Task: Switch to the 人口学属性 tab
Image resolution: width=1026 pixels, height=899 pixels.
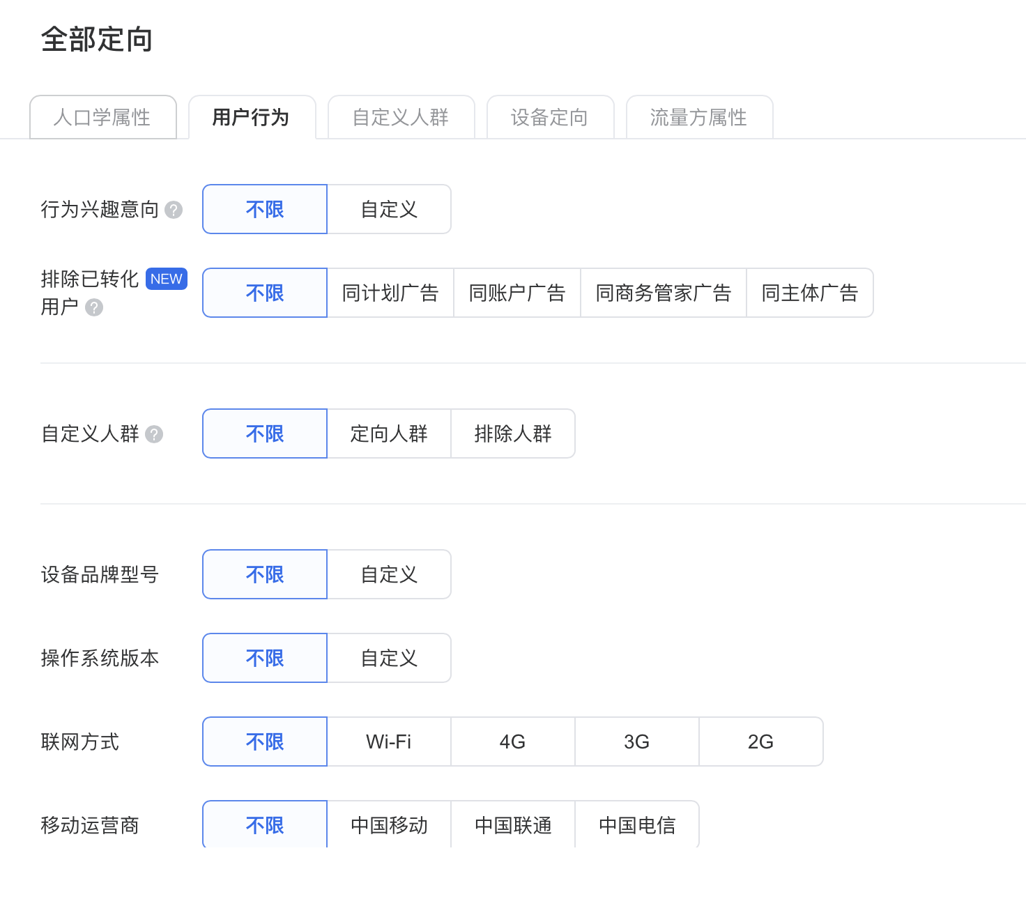Action: pos(102,117)
